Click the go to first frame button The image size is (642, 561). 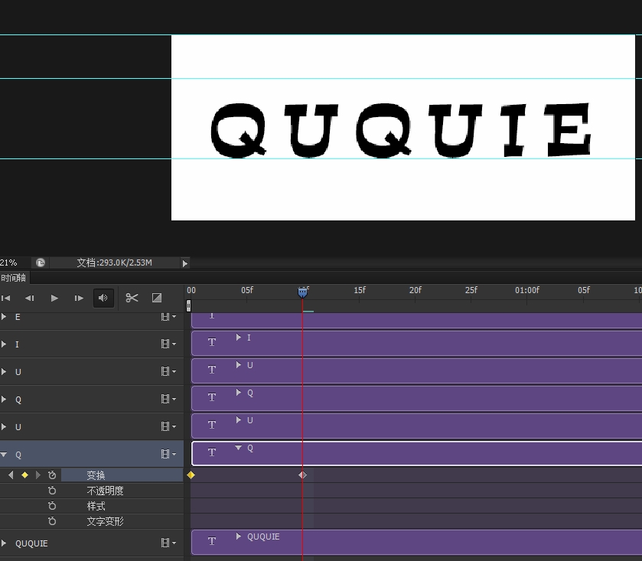[6, 298]
